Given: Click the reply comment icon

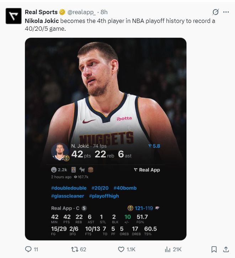Looking at the screenshot, I should [28, 249].
